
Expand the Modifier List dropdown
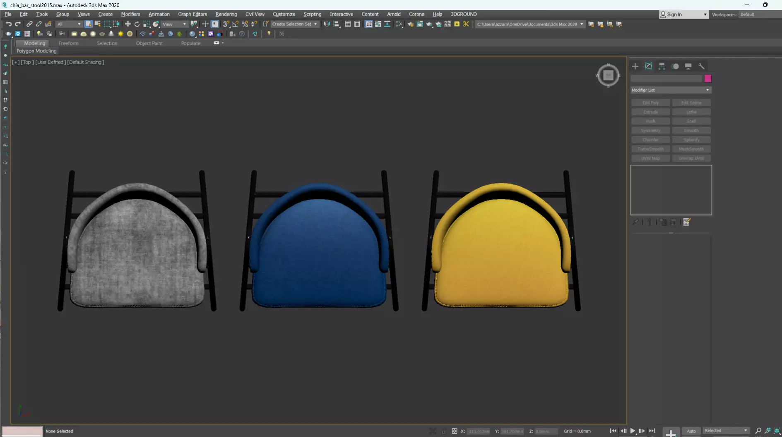(671, 90)
